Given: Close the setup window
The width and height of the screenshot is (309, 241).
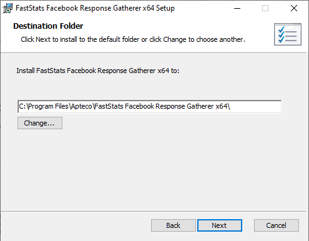Looking at the screenshot, I should click(x=294, y=8).
